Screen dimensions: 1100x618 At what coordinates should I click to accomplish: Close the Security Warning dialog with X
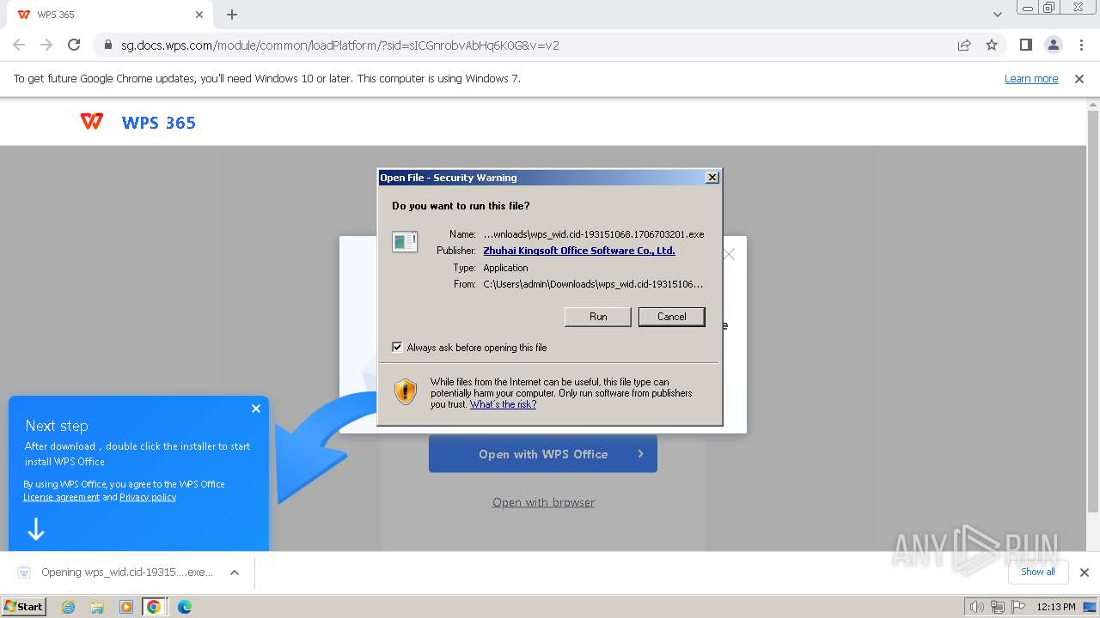point(712,178)
